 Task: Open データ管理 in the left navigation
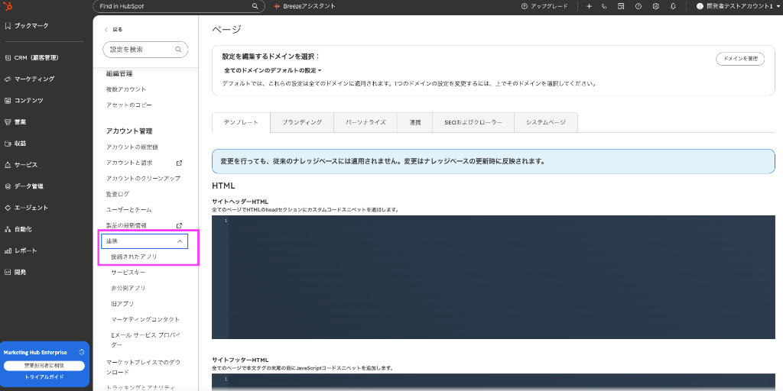tap(24, 186)
